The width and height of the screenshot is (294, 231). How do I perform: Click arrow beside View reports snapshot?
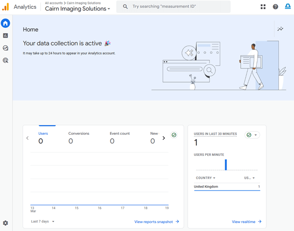177,222
